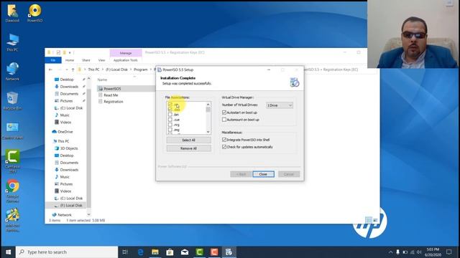Viewport: 460px width, 258px height.
Task: Click the PowerISO Setup taskbar icon
Action: click(x=229, y=252)
